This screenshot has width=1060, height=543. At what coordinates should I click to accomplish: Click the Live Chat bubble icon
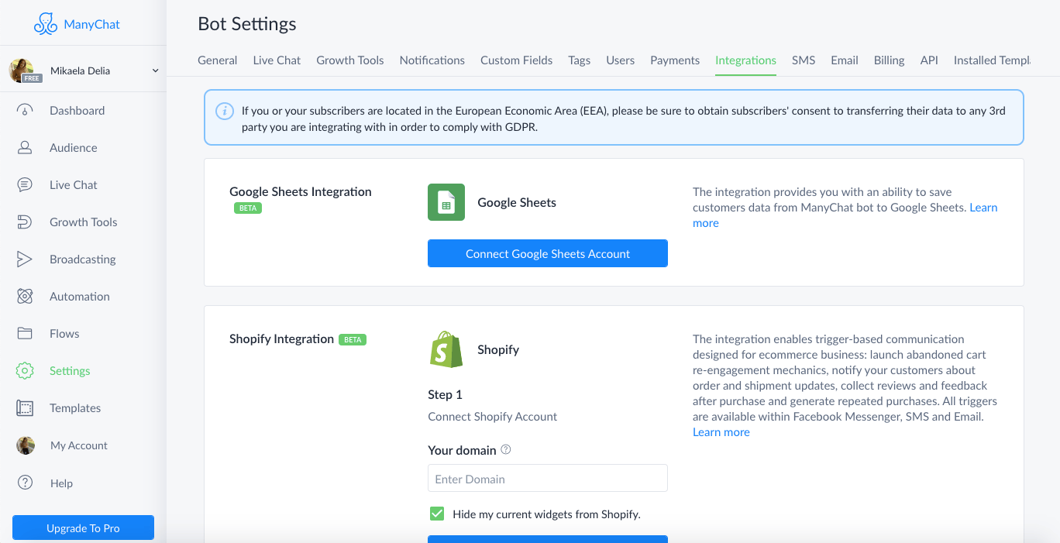tap(25, 185)
